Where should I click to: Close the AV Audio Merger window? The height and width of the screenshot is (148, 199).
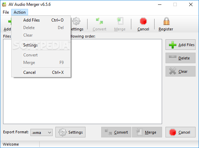pyautogui.click(x=191, y=4)
